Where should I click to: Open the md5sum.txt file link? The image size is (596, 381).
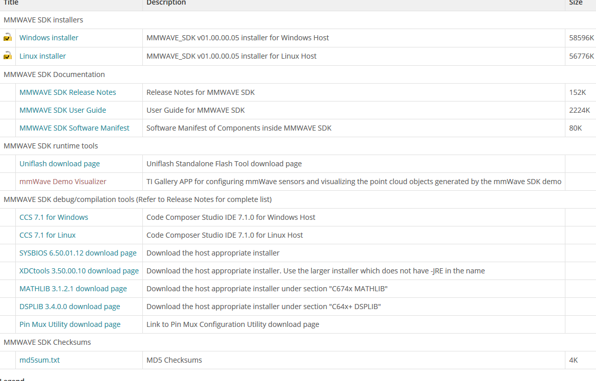(39, 360)
